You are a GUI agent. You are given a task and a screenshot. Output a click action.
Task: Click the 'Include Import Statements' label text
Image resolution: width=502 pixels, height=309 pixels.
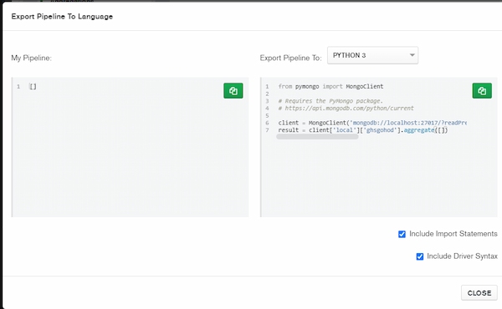(453, 234)
